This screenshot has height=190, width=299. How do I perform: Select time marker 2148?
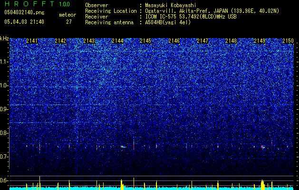click(231, 41)
